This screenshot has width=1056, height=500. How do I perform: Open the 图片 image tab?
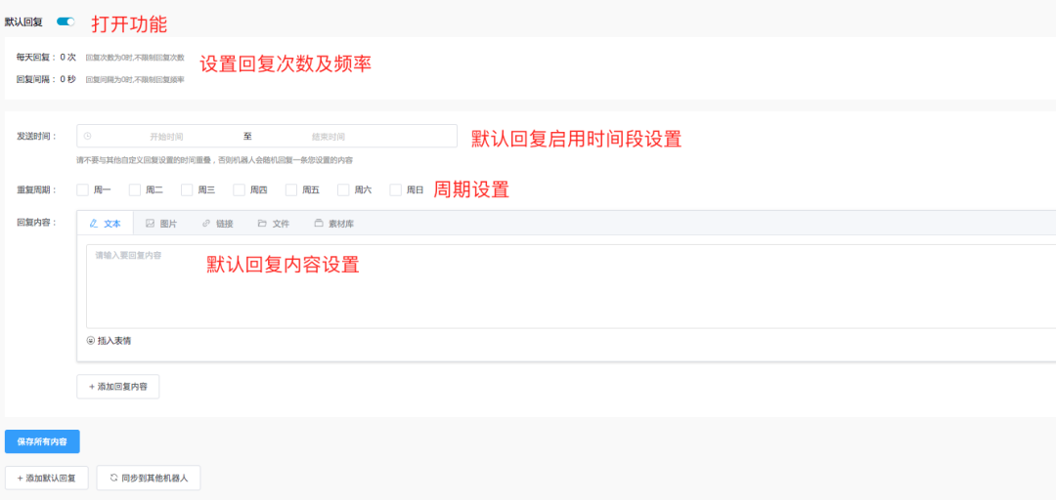click(x=161, y=224)
